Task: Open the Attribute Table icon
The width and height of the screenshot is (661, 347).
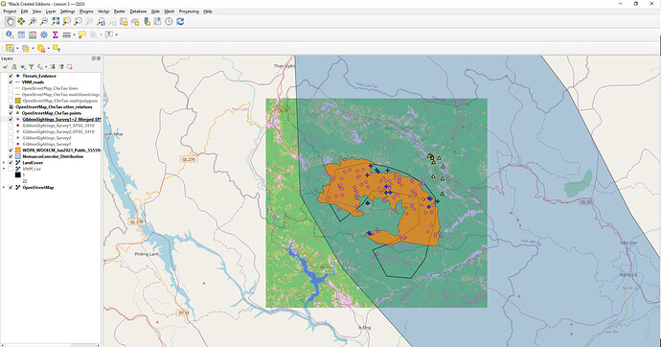Action: click(21, 35)
